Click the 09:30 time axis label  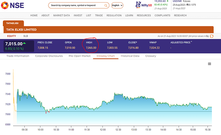(x=25, y=130)
